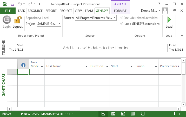Screen dimensions: 186x117
Task: Click the vertical scrollbar down arrow
Action: point(183,105)
